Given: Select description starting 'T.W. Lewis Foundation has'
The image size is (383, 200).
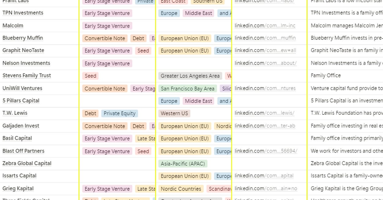Looking at the screenshot, I should (347, 113).
